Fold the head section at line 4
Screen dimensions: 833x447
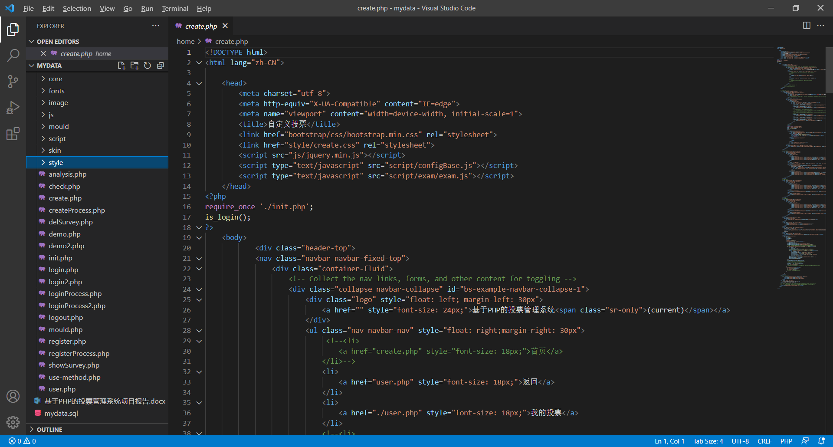coord(199,83)
